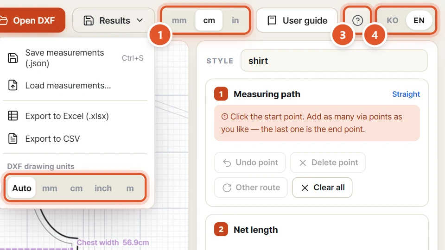Screen dimensions: 445x250
Task: Click the Load measurements upload icon
Action: pos(13,85)
